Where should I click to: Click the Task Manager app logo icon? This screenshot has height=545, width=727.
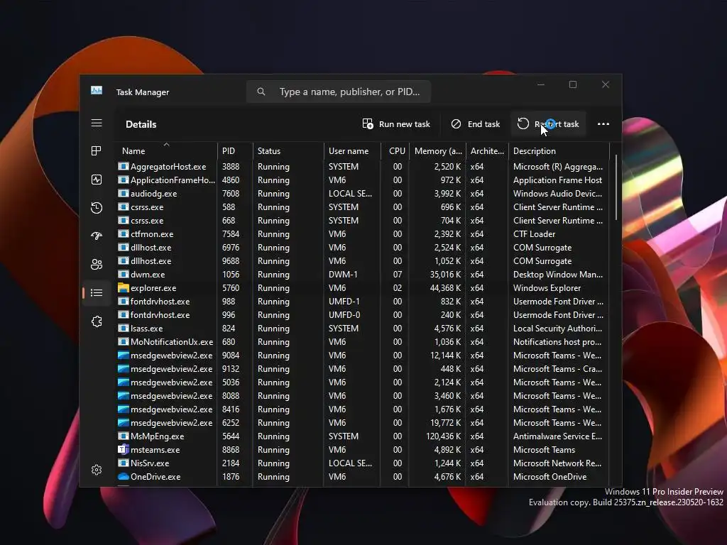[97, 90]
